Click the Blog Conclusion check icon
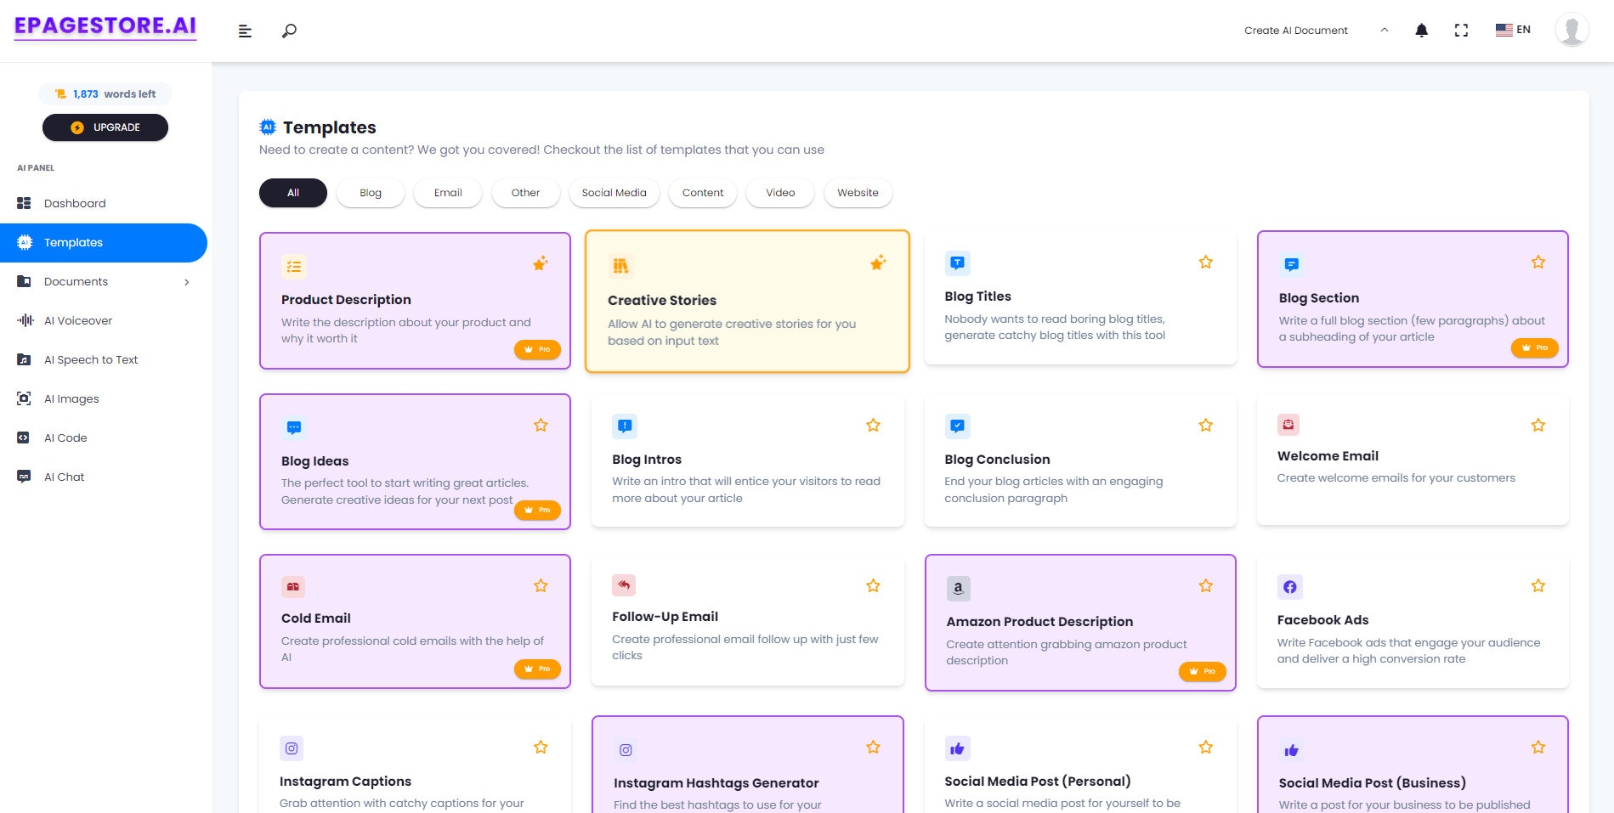Image resolution: width=1614 pixels, height=813 pixels. pos(957,426)
